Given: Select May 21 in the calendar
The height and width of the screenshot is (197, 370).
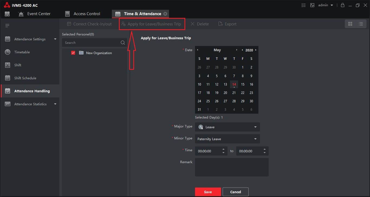Looking at the screenshot, I should pos(234,93).
